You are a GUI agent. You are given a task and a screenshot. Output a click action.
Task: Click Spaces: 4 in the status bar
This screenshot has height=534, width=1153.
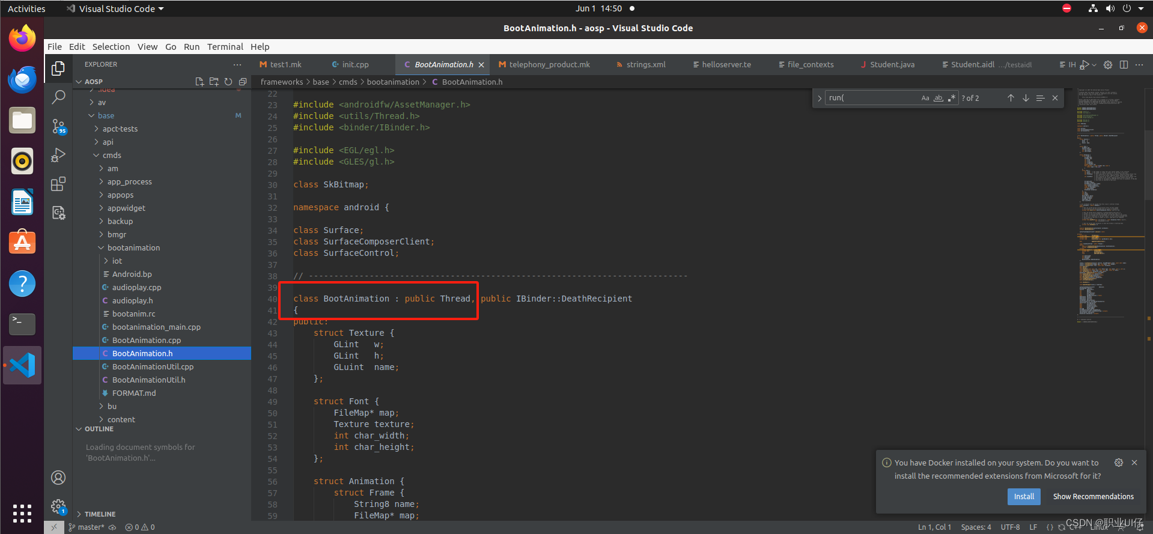(x=976, y=527)
